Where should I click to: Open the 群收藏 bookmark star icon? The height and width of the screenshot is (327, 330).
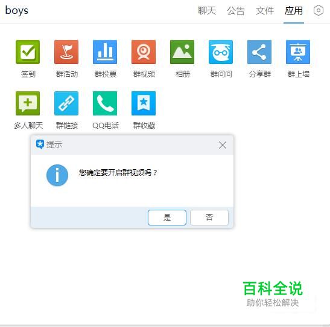click(x=144, y=103)
